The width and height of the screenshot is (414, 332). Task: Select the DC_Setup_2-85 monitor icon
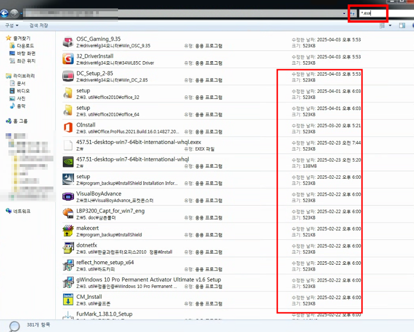(x=68, y=76)
